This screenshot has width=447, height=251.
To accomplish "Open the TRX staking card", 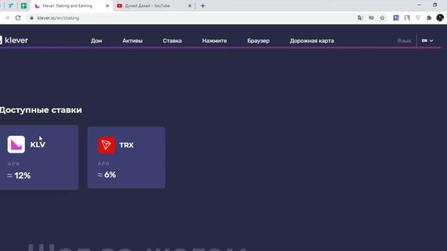I will [x=126, y=158].
